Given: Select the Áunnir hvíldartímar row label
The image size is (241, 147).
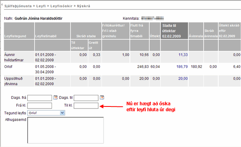Looking at the screenshot, I should [x=14, y=57].
